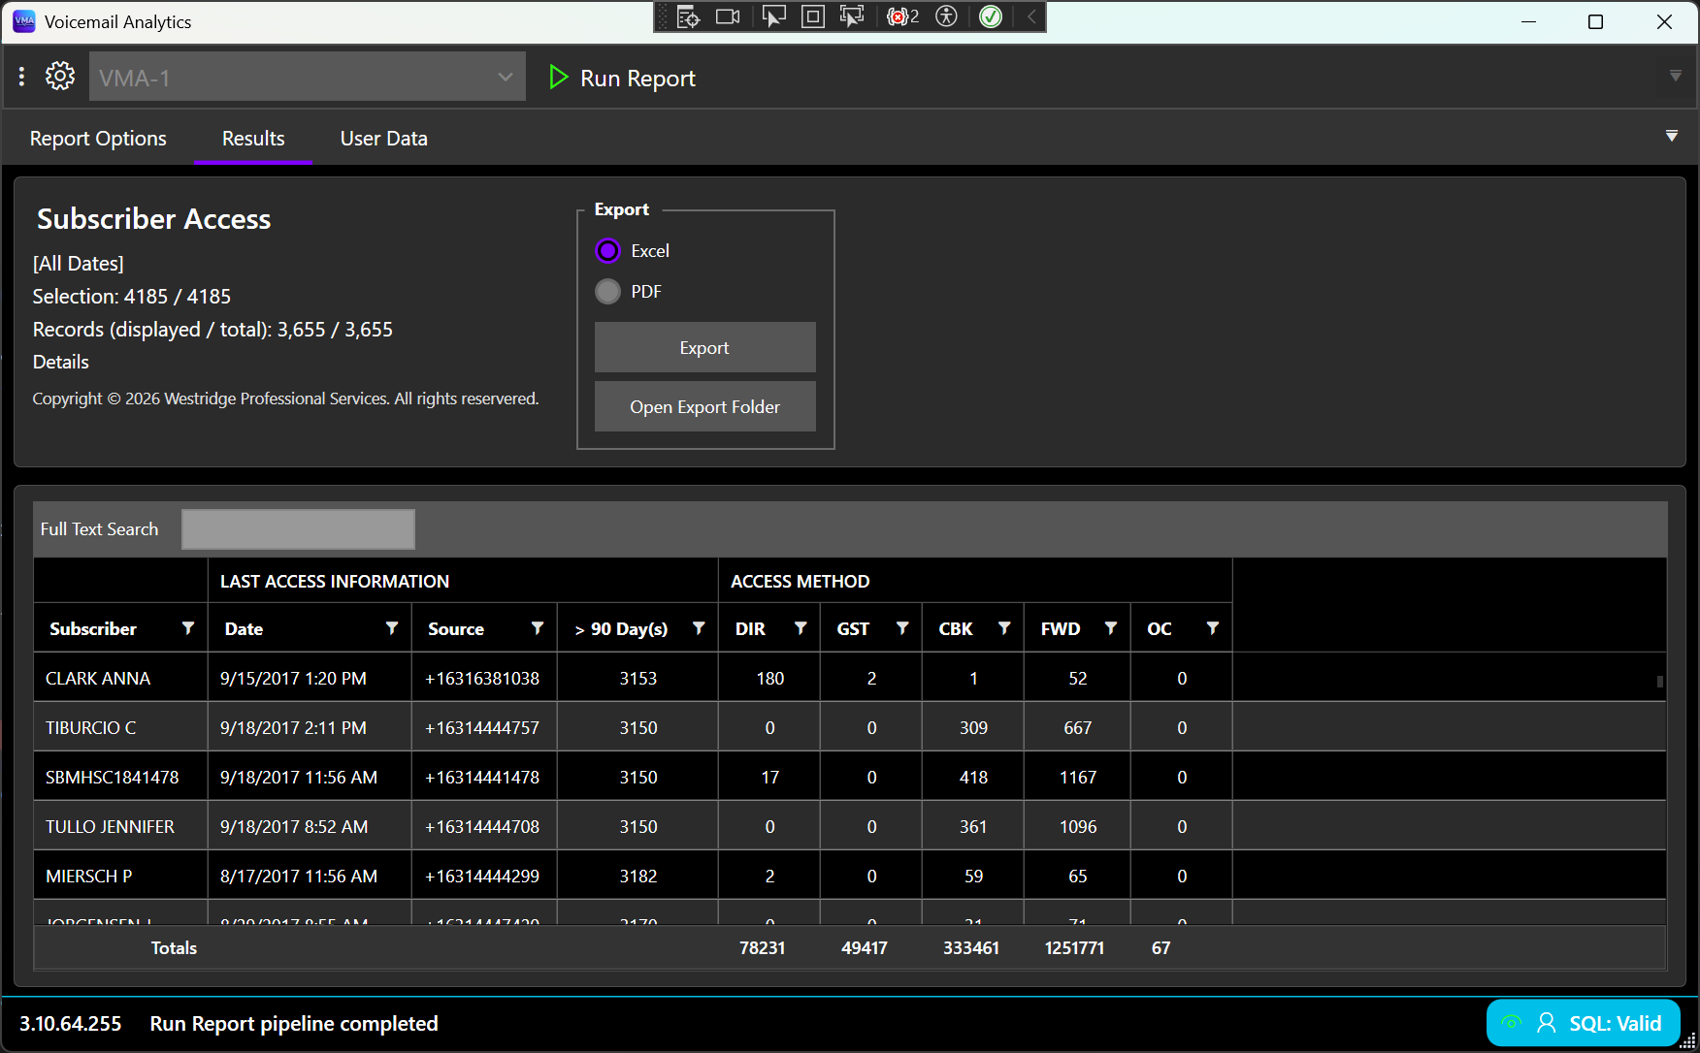The height and width of the screenshot is (1053, 1700).
Task: Click Open Export Folder button
Action: (x=705, y=406)
